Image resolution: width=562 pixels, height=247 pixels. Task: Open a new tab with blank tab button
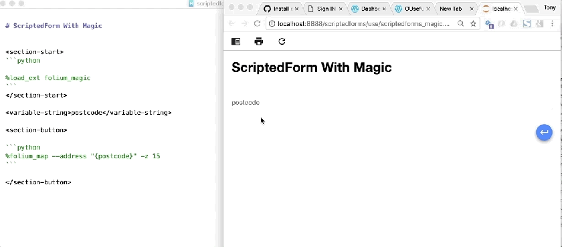tap(532, 9)
